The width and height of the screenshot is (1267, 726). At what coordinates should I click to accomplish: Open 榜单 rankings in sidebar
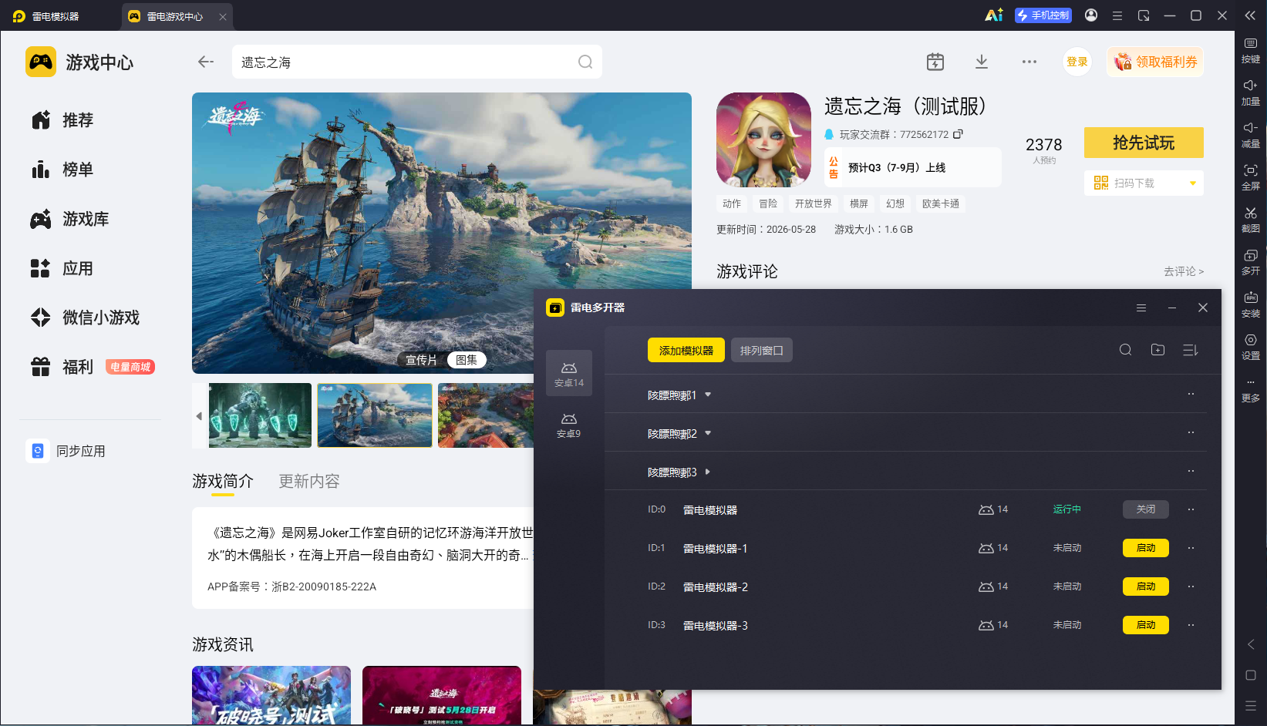click(62, 170)
